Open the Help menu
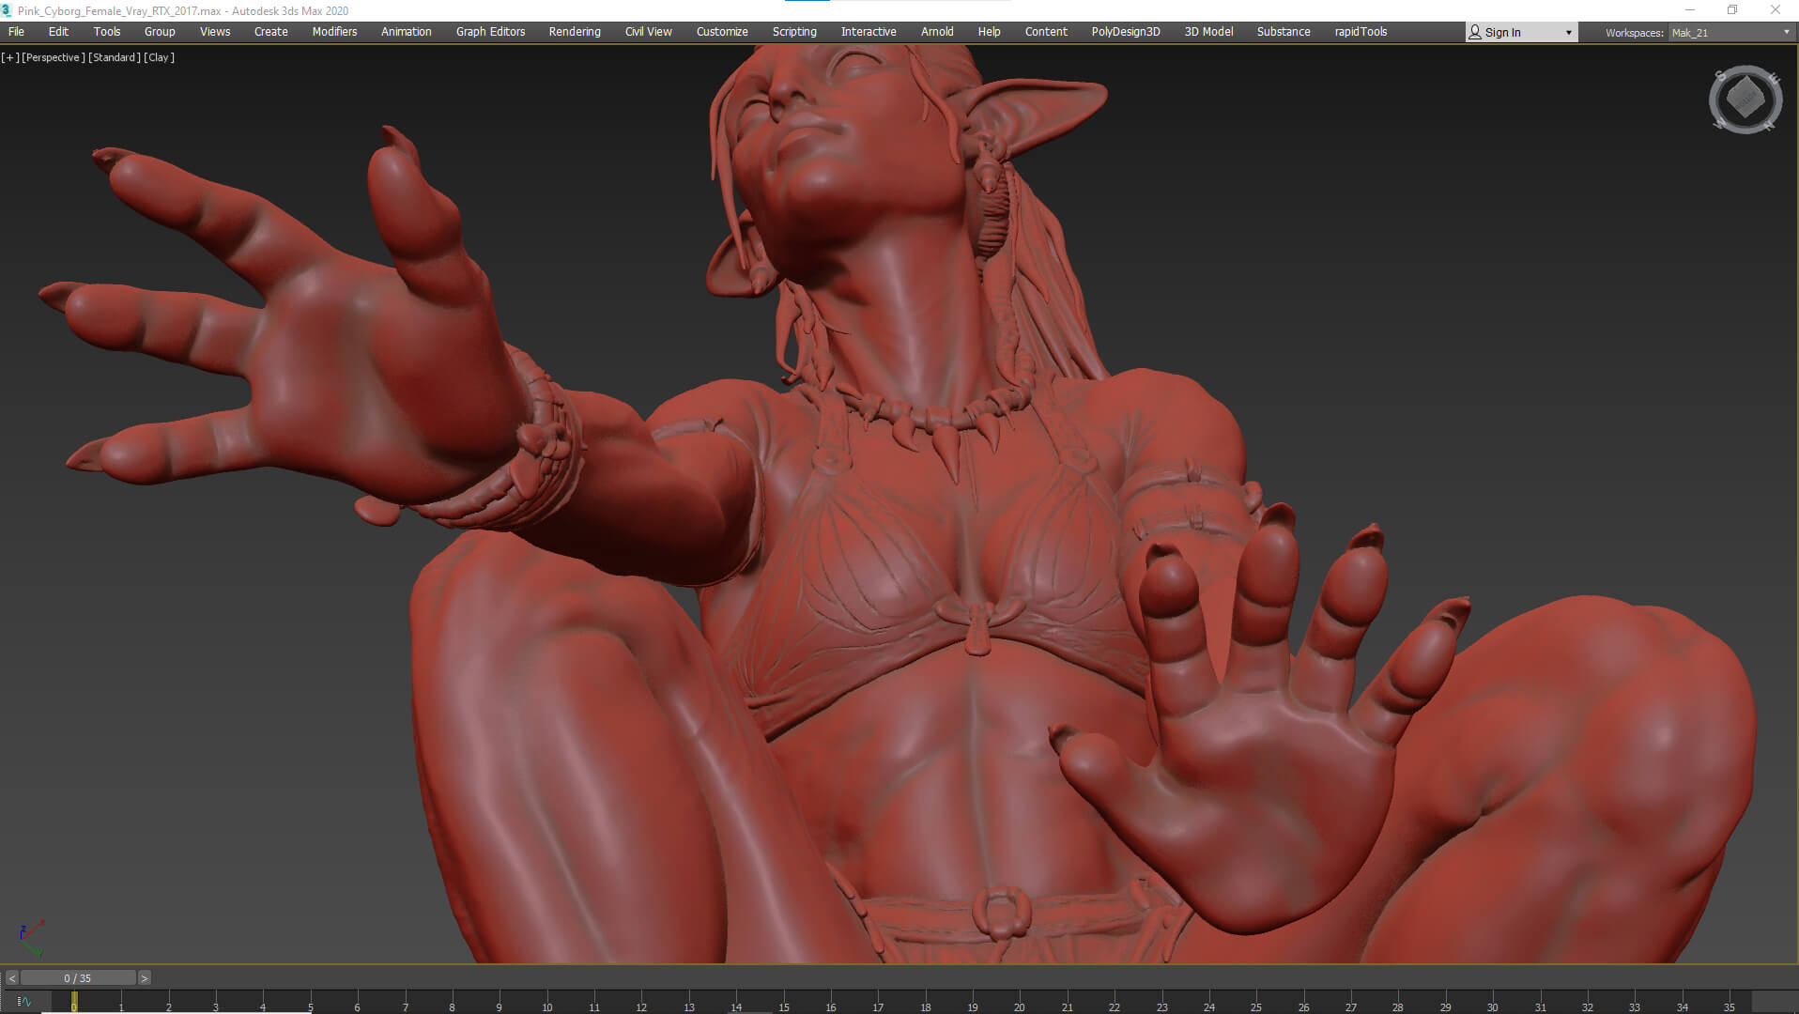 989,32
